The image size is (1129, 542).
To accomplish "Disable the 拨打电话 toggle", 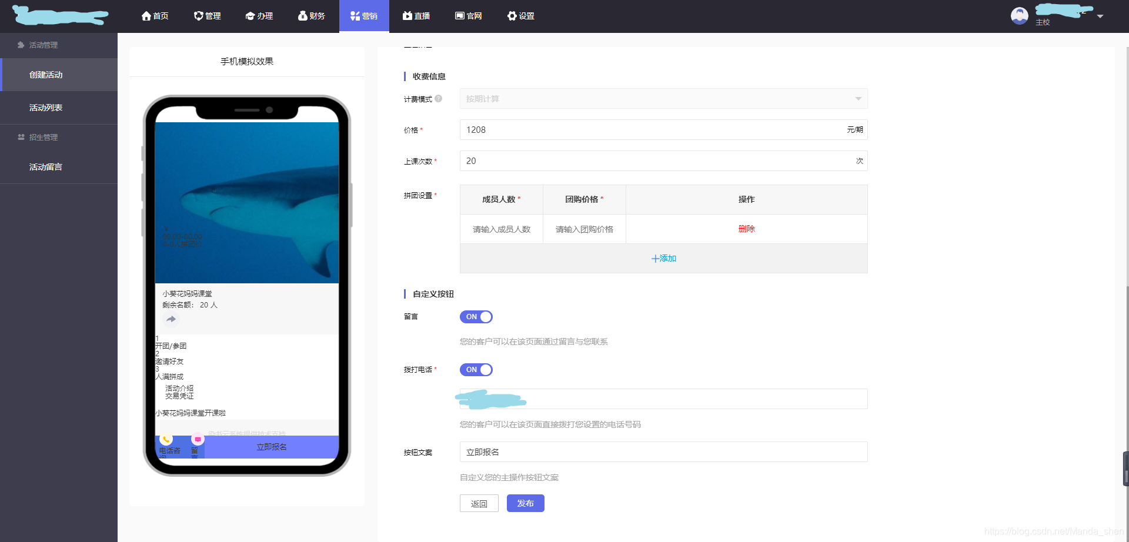I will 476,370.
